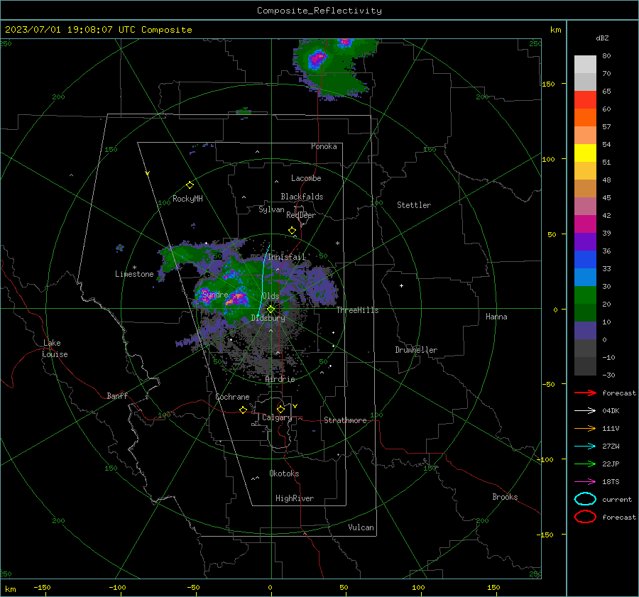Click the Composite_Reflectivity title
The width and height of the screenshot is (639, 597).
(x=319, y=11)
